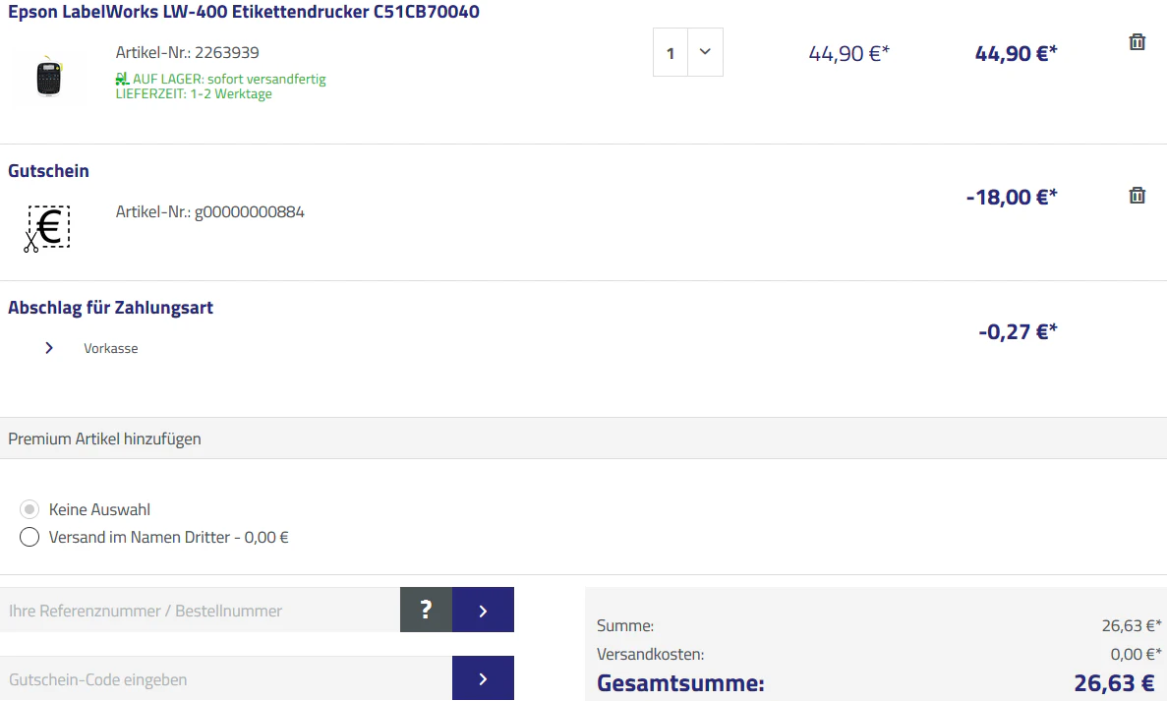The width and height of the screenshot is (1167, 701).
Task: Select the Keine Auswahl radio option
Action: (x=29, y=509)
